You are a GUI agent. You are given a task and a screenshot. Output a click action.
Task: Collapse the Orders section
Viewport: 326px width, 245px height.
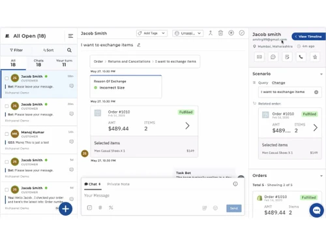click(321, 176)
